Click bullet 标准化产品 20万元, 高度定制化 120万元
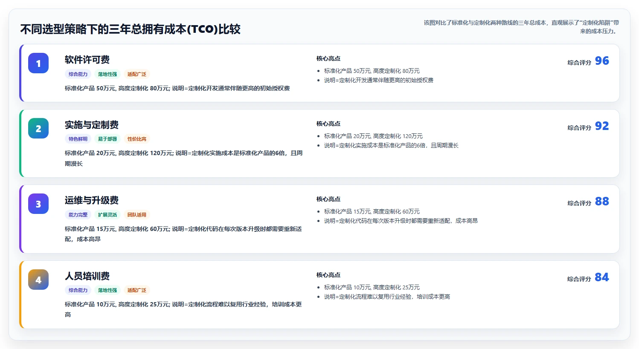 [x=373, y=136]
